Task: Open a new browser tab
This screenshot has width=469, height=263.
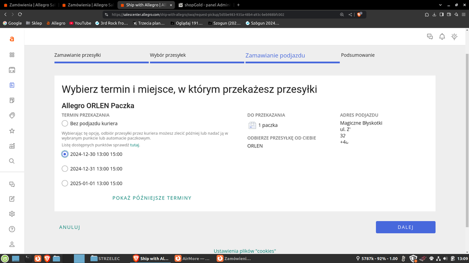Action: click(x=238, y=5)
